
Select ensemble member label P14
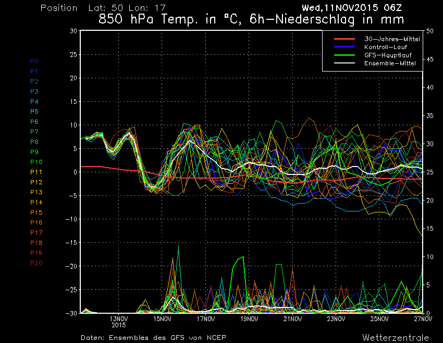[36, 203]
